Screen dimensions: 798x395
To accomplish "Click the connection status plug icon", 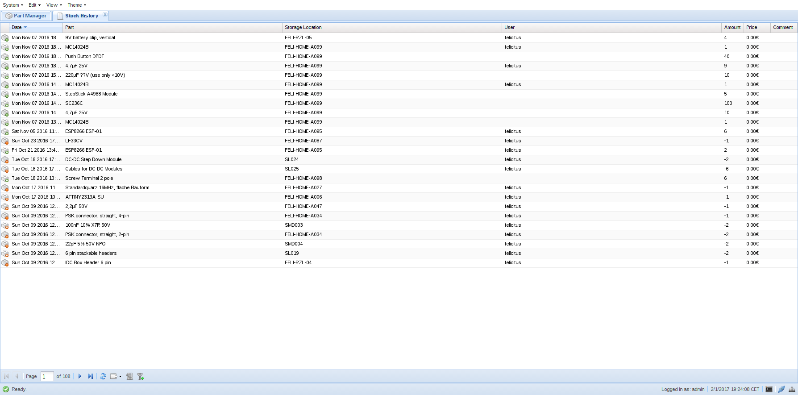I will click(x=781, y=389).
